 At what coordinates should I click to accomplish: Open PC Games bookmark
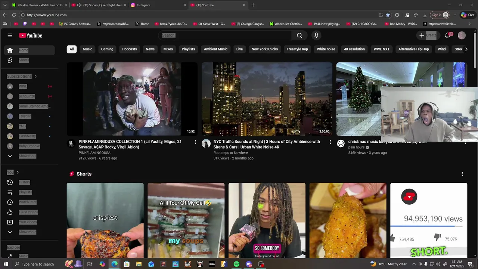click(x=75, y=24)
